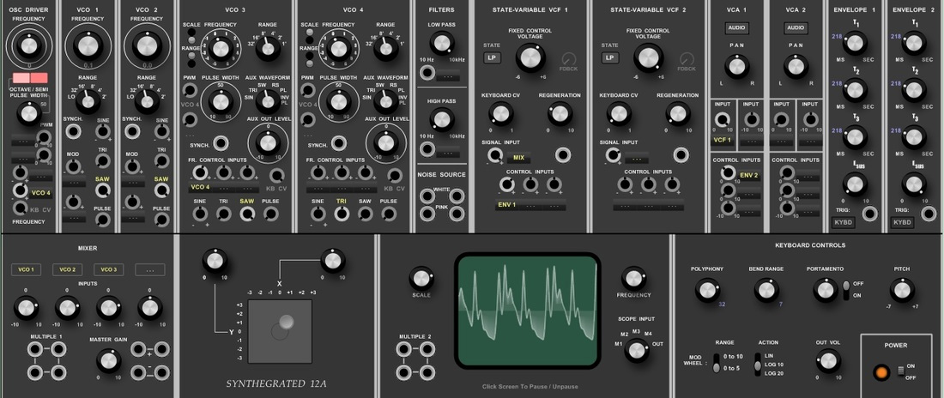Click the VCO 4 KB CV jack
944x398 pixels.
395,176
